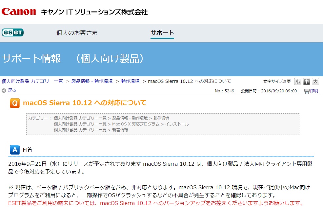
Task: Click the Canon logo
Action: point(19,11)
